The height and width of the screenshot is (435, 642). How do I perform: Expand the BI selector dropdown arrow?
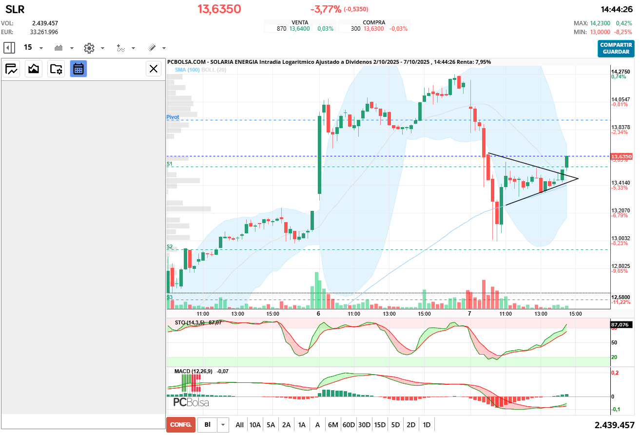coord(223,425)
